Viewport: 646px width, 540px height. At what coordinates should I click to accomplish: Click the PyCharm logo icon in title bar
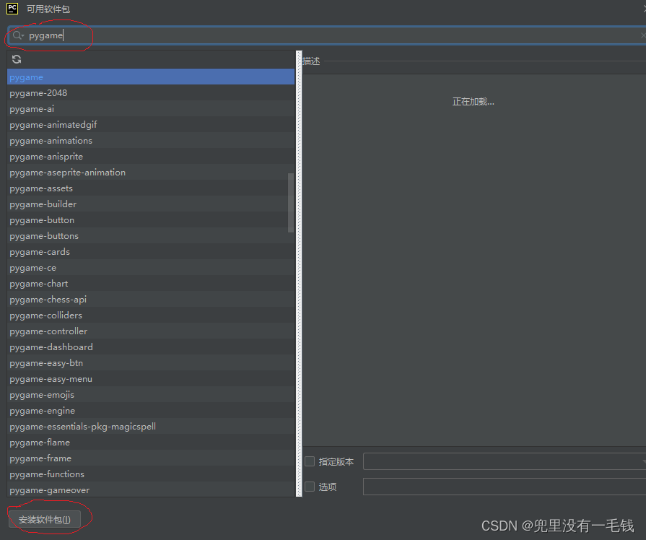[12, 9]
